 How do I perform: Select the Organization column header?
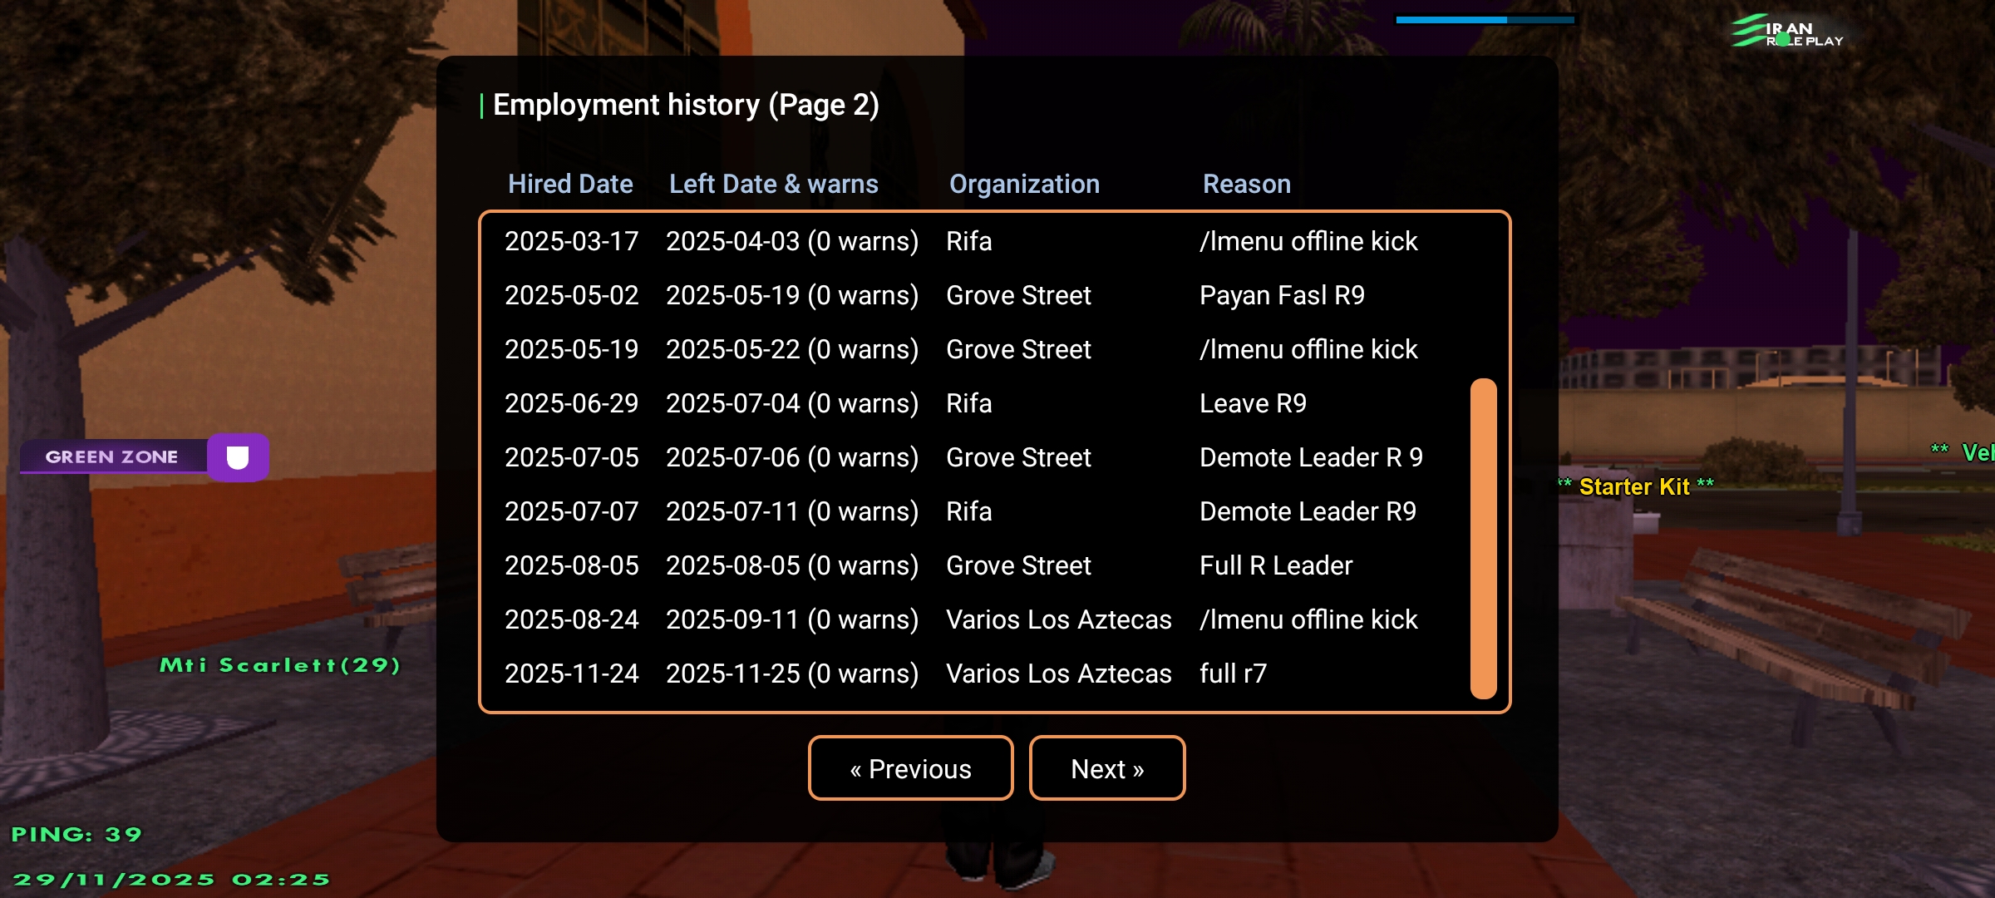(x=1024, y=184)
